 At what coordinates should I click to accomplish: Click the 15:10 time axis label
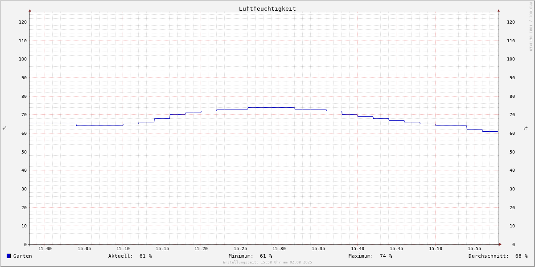(123, 249)
